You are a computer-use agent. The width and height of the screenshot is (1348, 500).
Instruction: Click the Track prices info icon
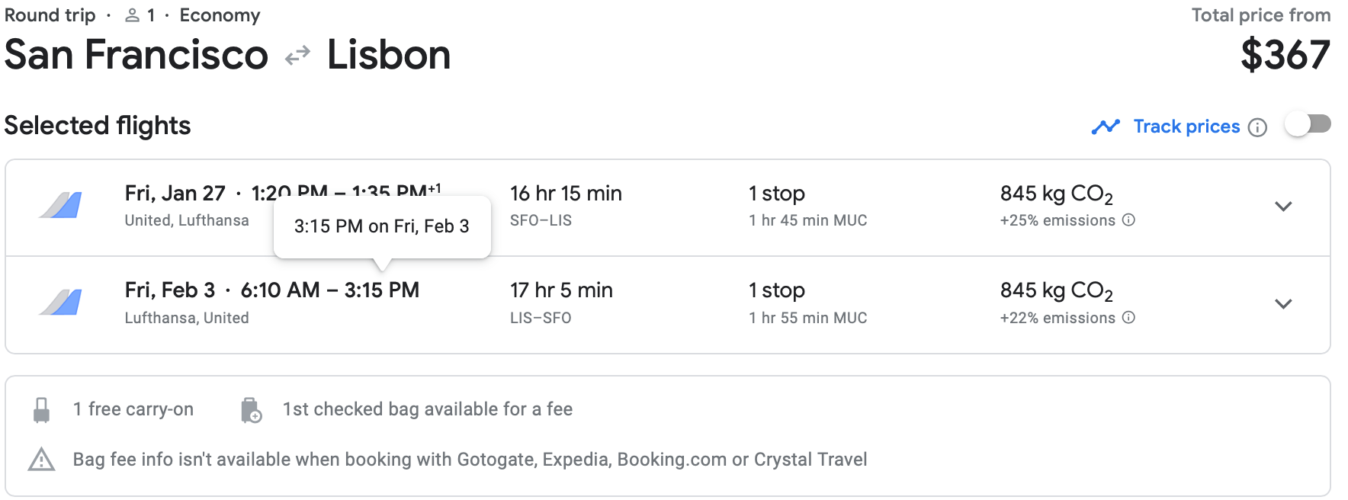pos(1257,127)
